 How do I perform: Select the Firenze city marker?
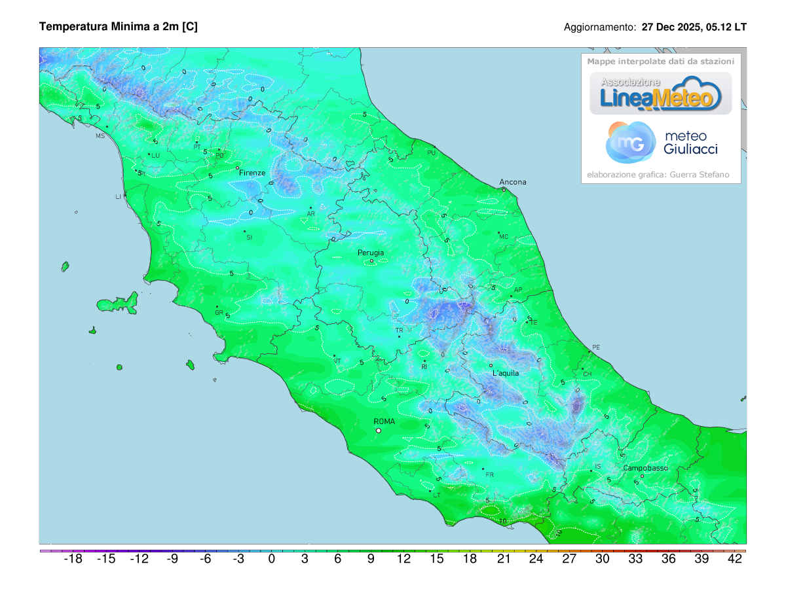tap(238, 168)
